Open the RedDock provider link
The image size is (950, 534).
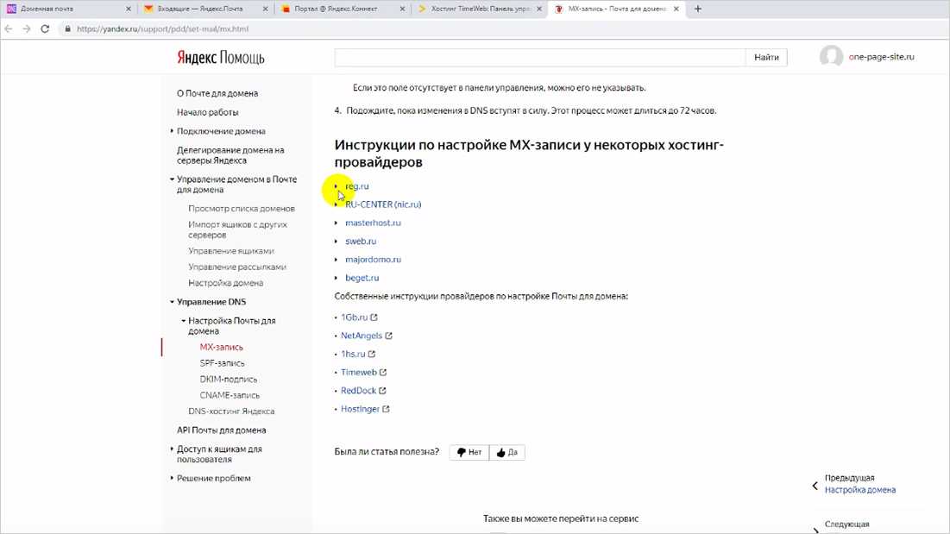pyautogui.click(x=358, y=391)
